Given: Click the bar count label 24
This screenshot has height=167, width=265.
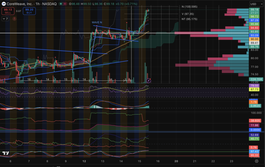Looking at the screenshot, I should (110, 79).
